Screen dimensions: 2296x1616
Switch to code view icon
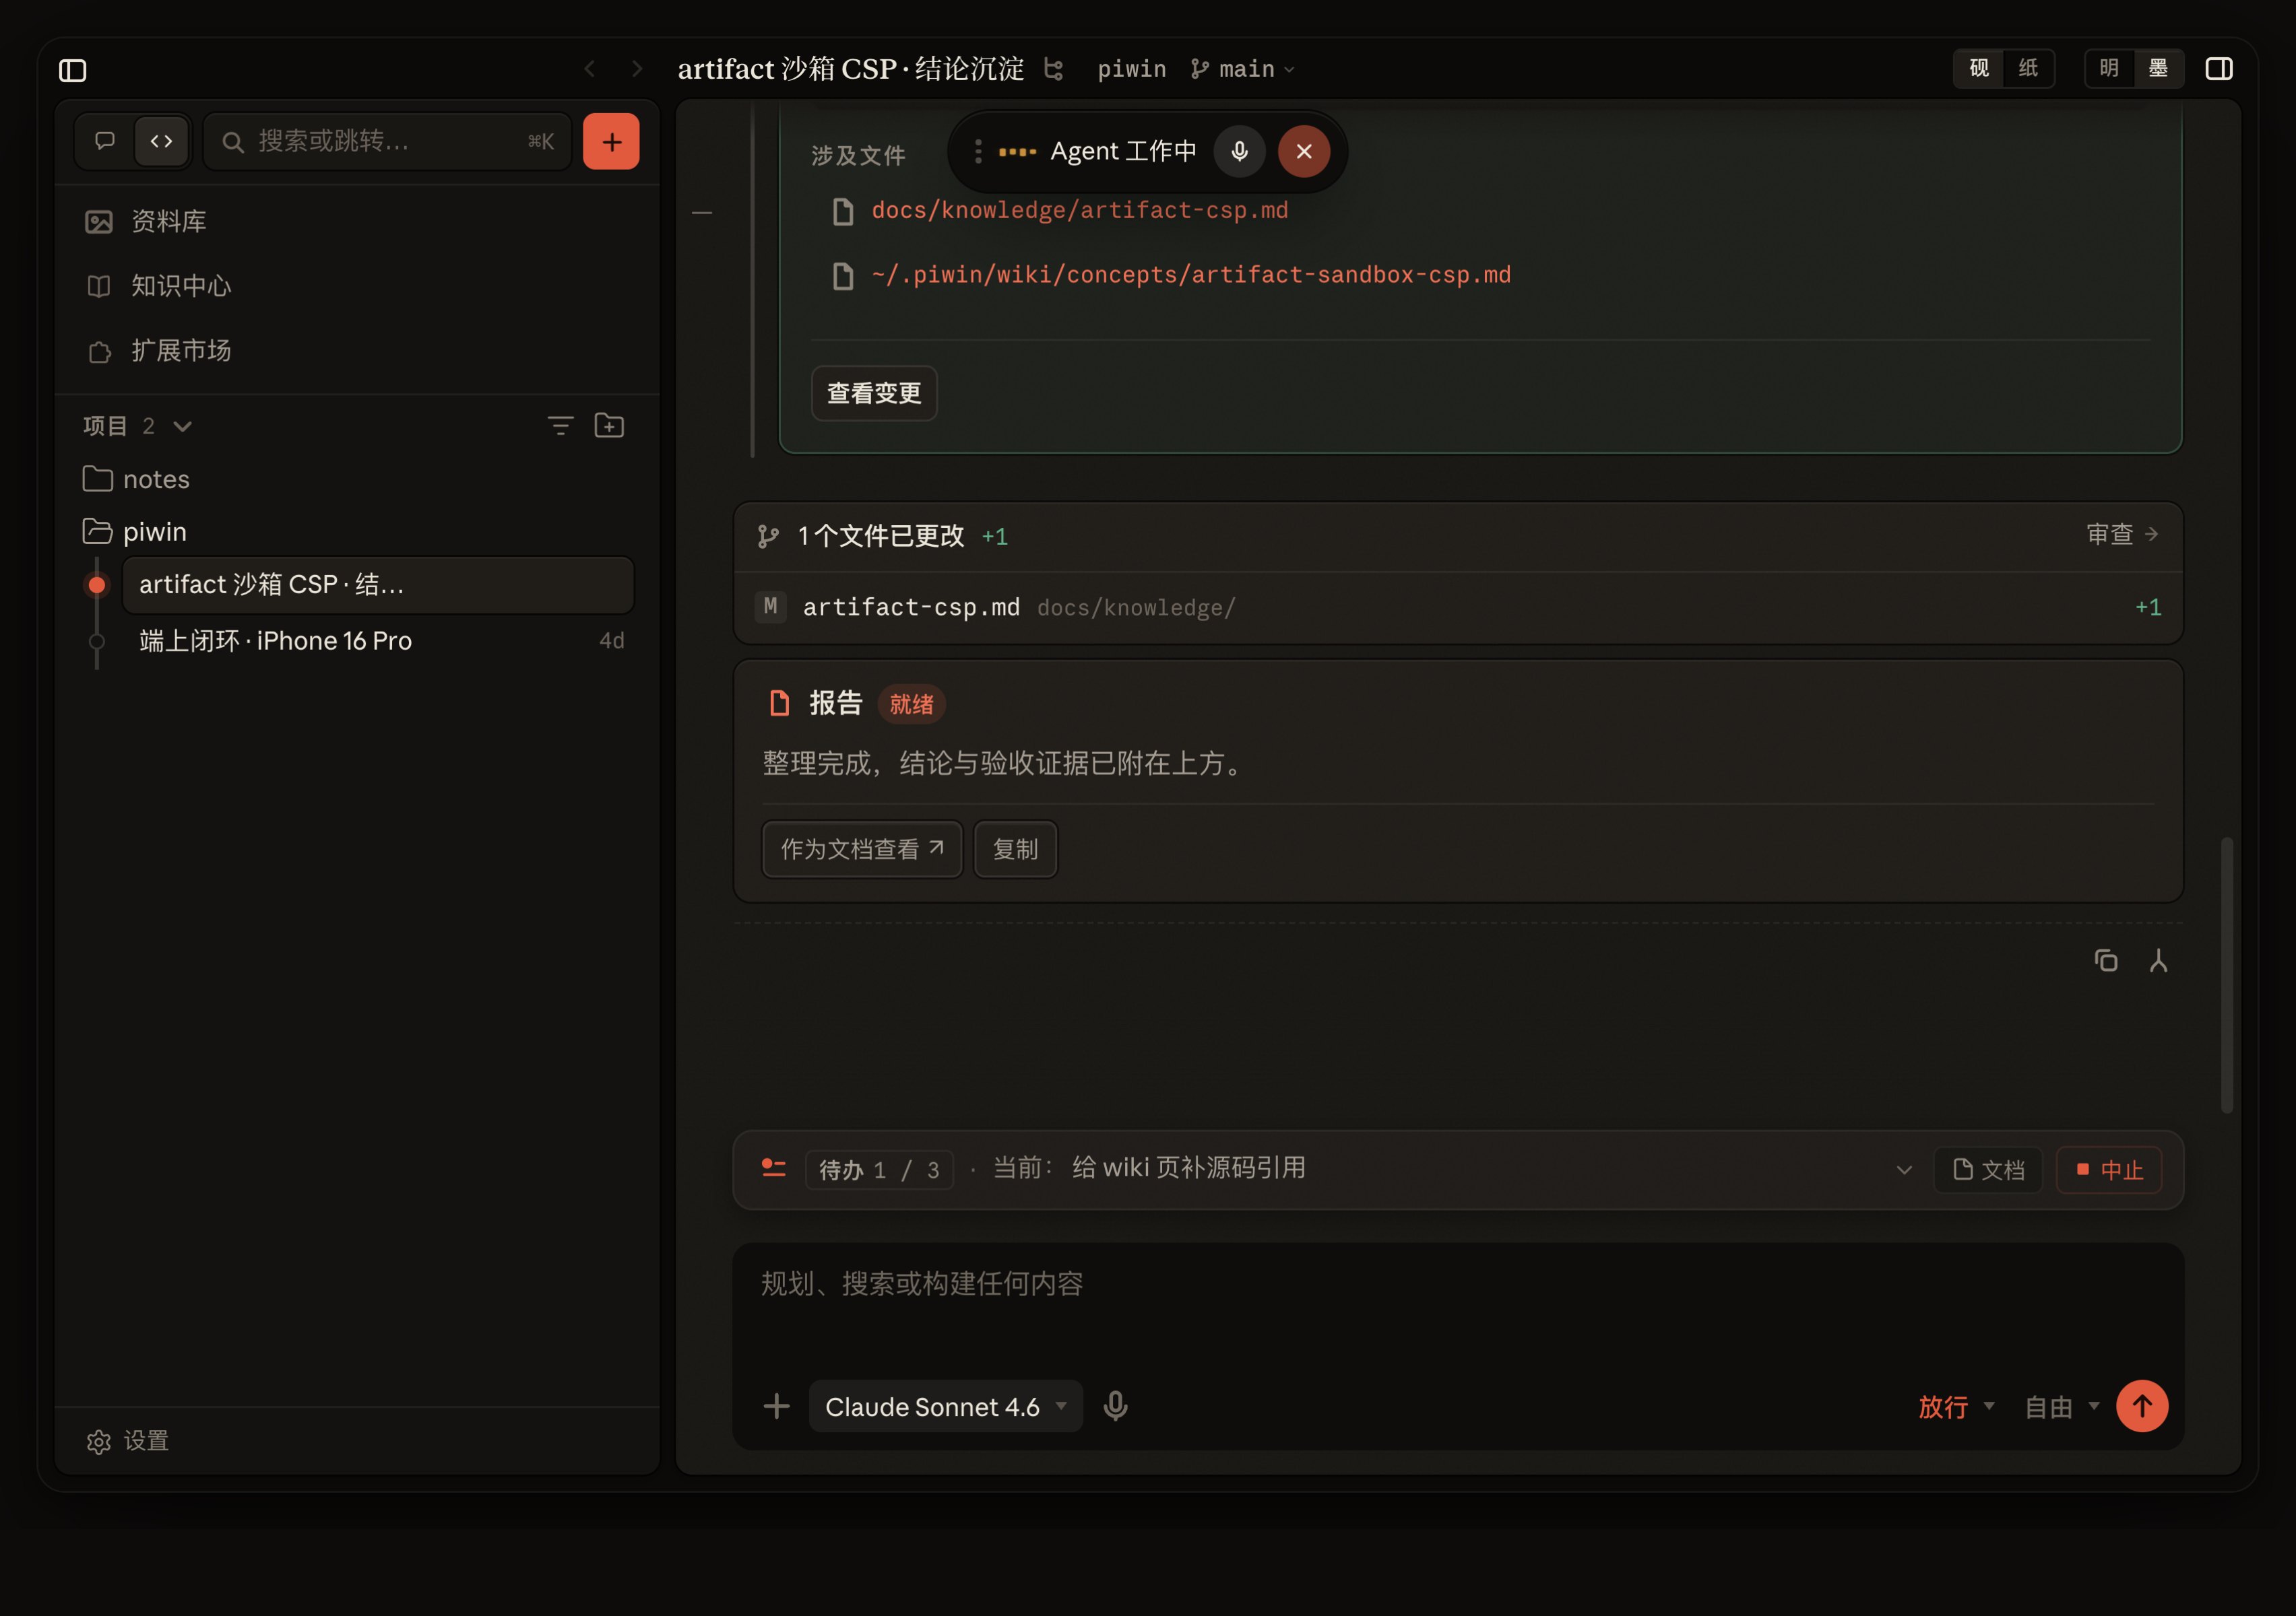pos(161,141)
